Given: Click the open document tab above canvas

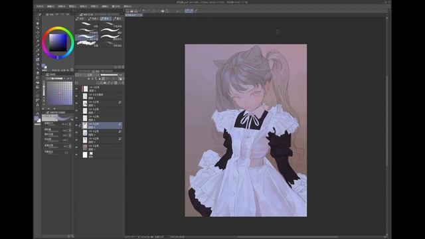Looking at the screenshot, I should (x=133, y=15).
